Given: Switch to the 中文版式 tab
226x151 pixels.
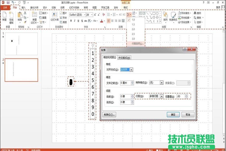Looking at the screenshot, I should (x=124, y=58).
